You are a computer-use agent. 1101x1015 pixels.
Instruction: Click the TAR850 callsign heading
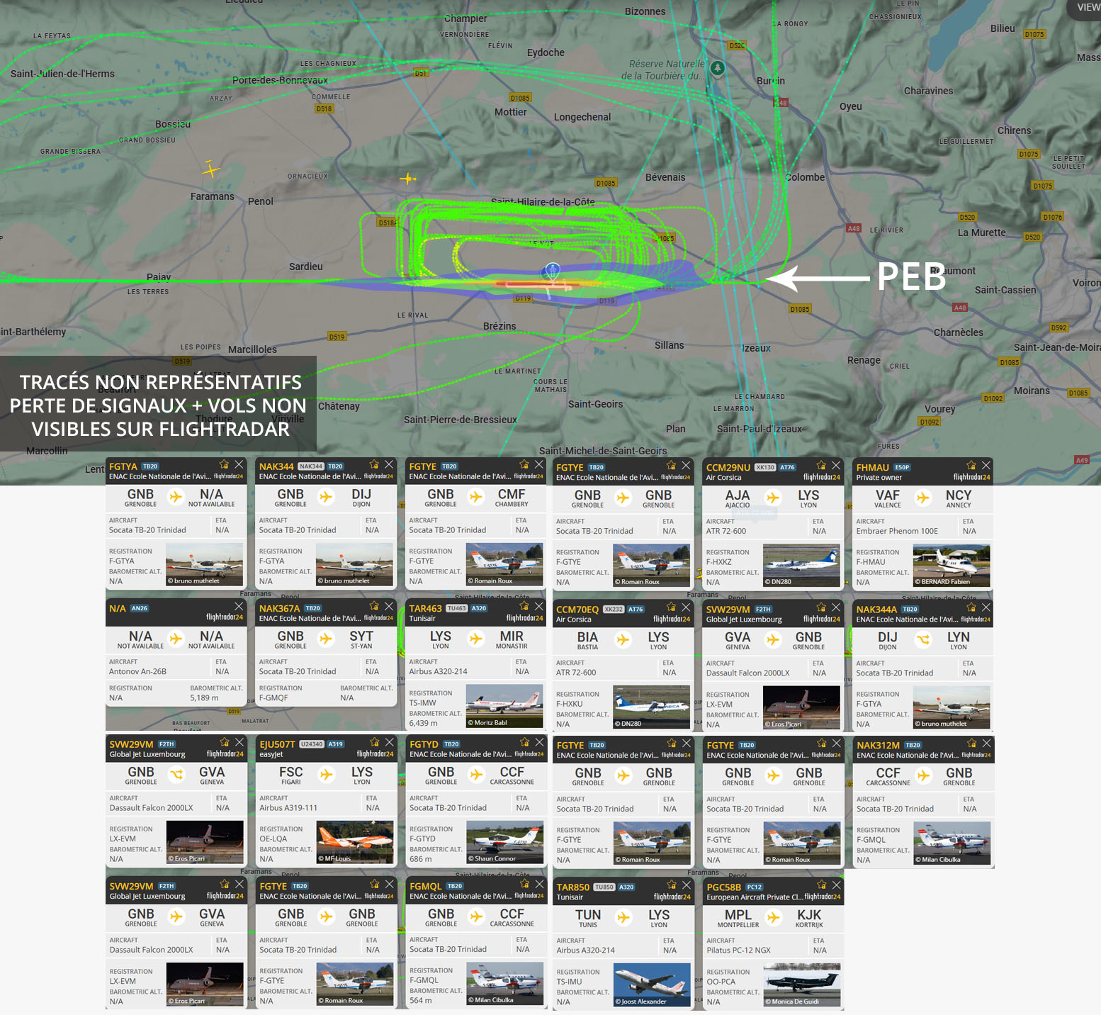572,887
